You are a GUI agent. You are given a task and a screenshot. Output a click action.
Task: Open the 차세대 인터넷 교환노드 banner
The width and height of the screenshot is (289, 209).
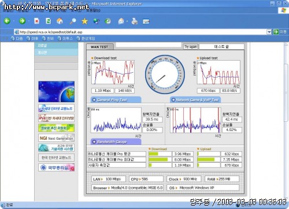tap(56, 108)
